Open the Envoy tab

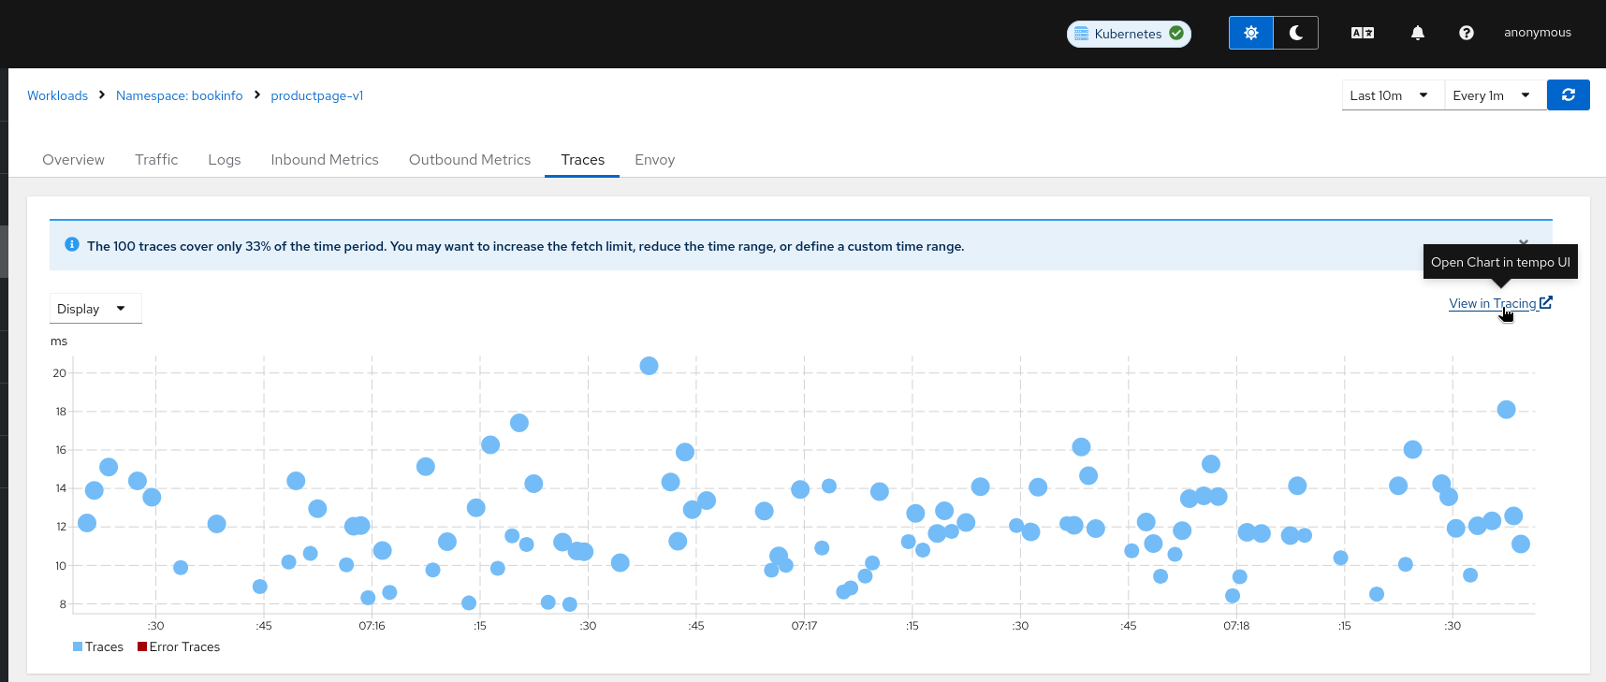pyautogui.click(x=654, y=160)
